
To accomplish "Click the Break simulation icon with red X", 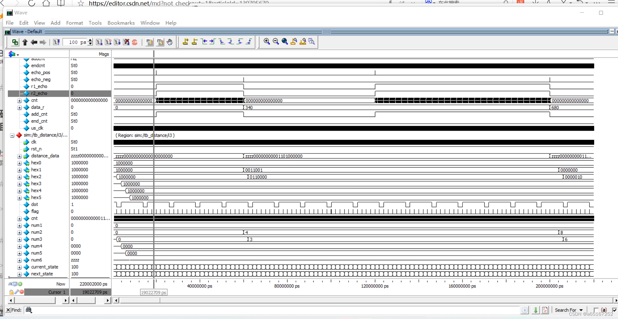I will coord(126,42).
